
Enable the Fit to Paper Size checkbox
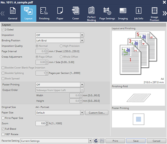[3, 118]
